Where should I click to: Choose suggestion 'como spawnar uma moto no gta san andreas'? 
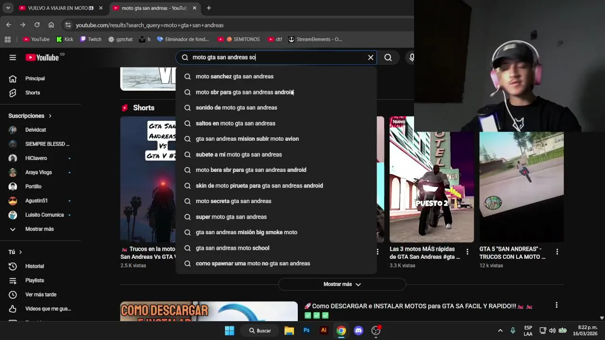[276, 263]
